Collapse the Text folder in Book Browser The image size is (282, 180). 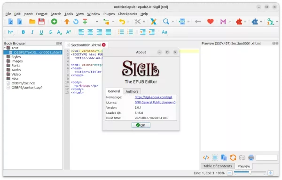(x=5, y=48)
